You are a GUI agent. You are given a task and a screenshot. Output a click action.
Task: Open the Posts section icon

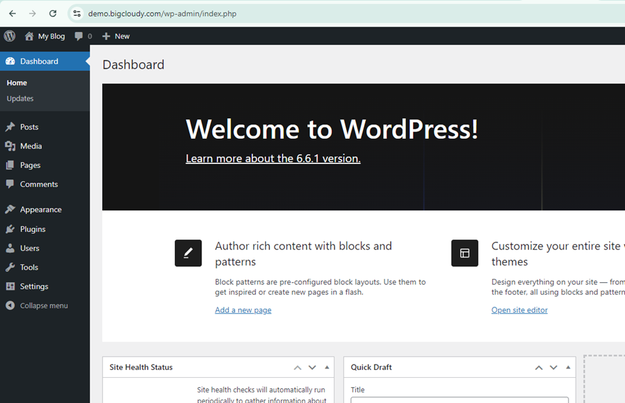click(x=11, y=127)
